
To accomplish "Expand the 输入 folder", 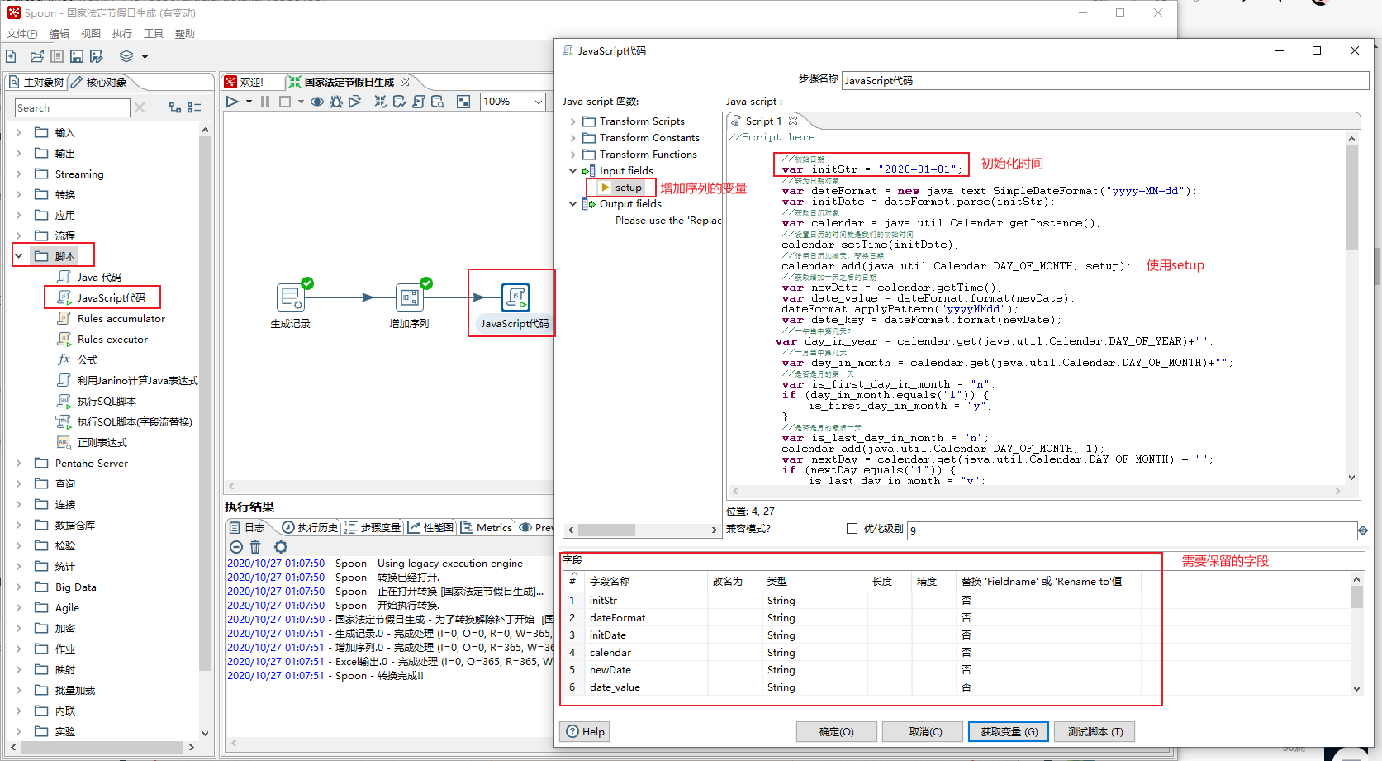I will click(19, 132).
